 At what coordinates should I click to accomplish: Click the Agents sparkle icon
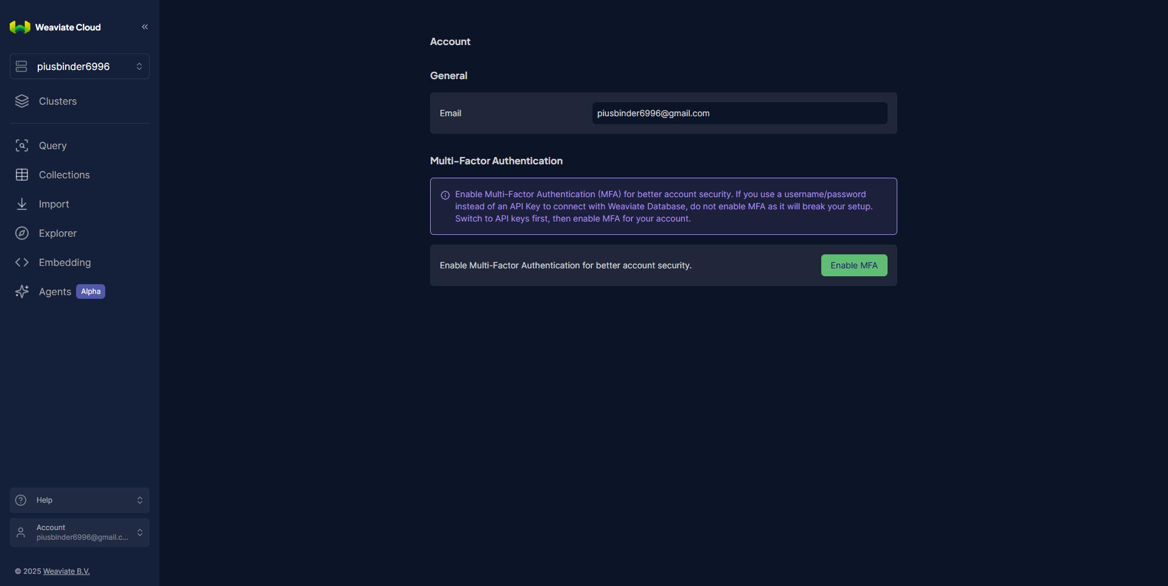[22, 291]
